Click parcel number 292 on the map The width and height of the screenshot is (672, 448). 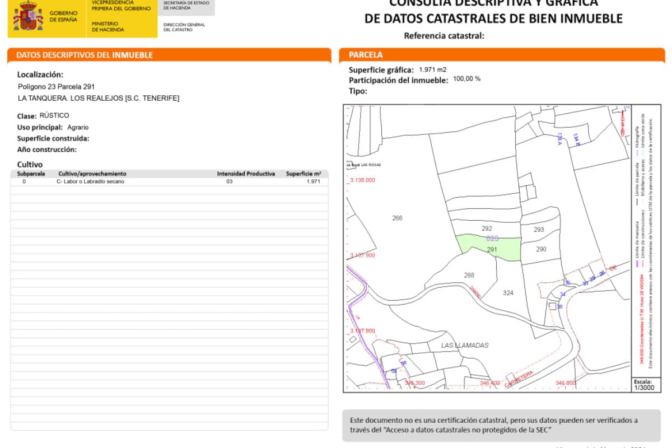[x=487, y=228]
